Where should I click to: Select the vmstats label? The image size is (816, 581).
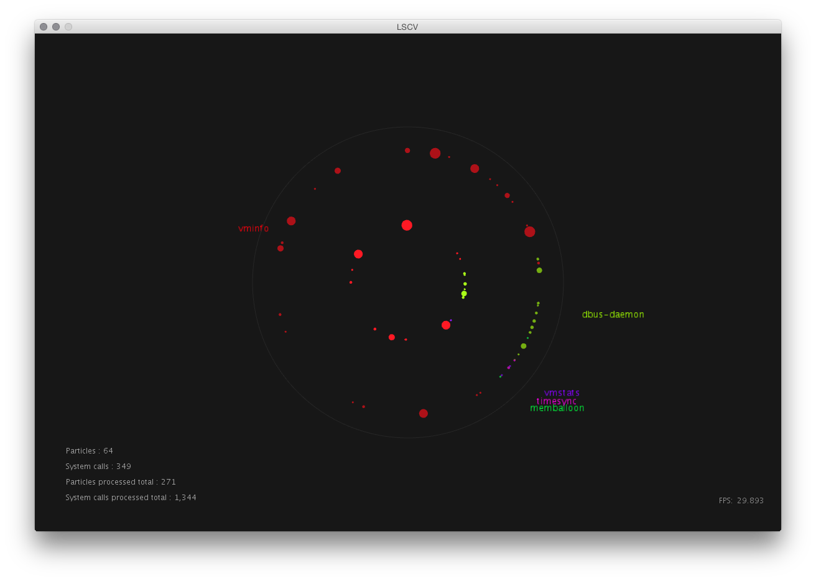562,393
